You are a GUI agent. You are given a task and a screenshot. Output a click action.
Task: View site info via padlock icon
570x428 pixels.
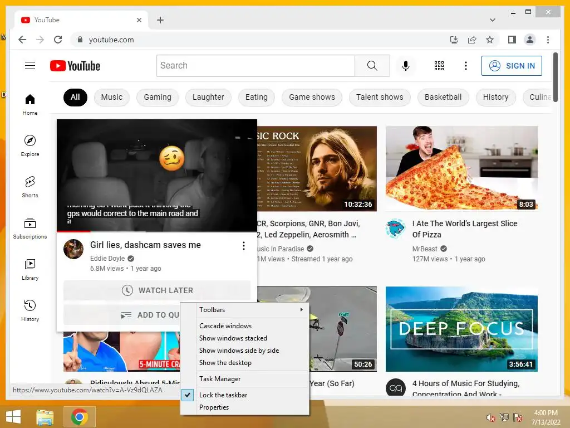(x=80, y=40)
